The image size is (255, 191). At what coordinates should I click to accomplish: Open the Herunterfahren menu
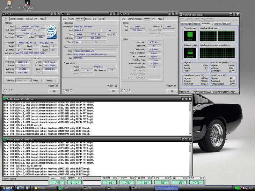[207, 19]
